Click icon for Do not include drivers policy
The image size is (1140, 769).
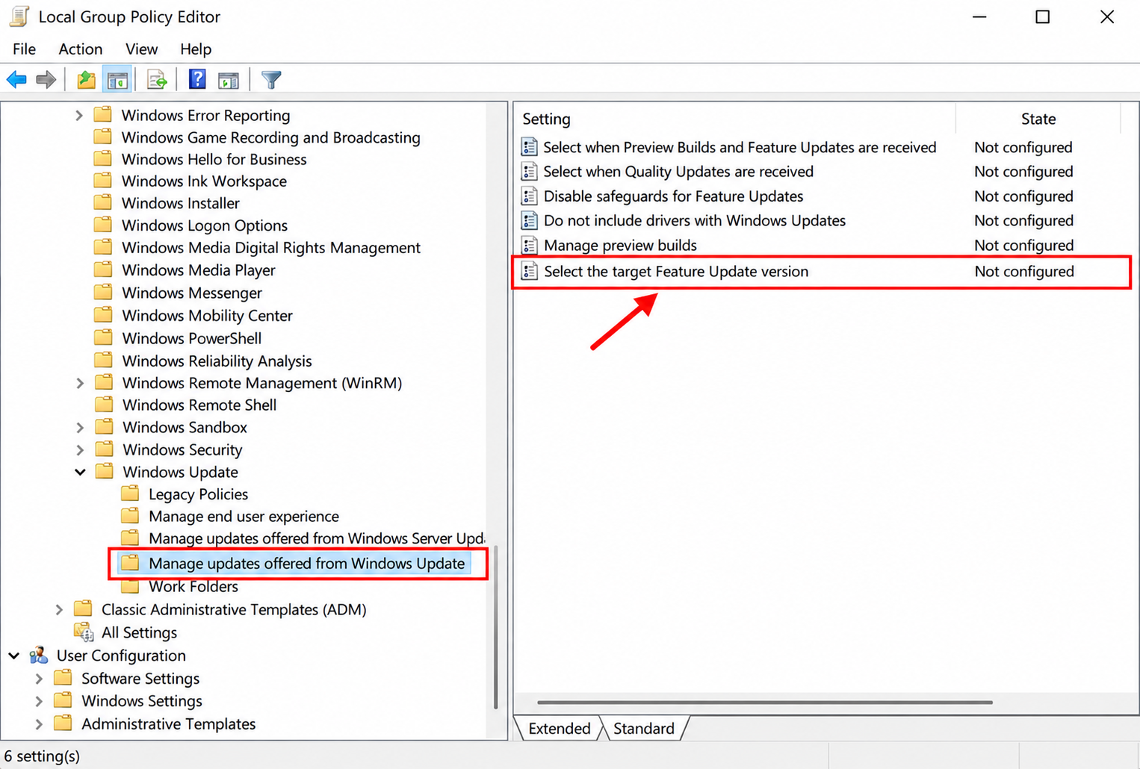pyautogui.click(x=529, y=220)
